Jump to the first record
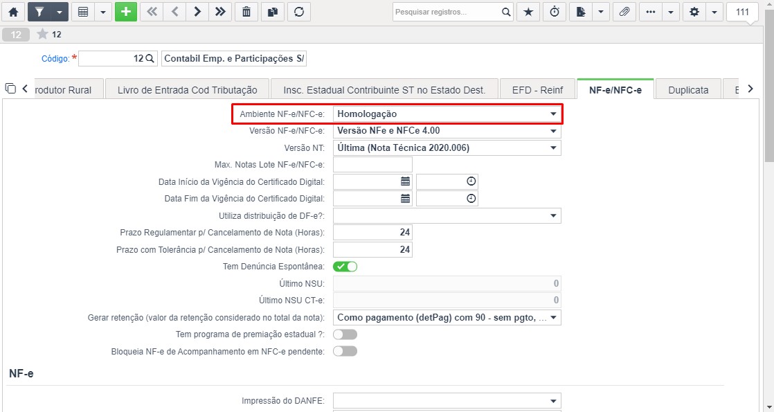 [x=152, y=12]
